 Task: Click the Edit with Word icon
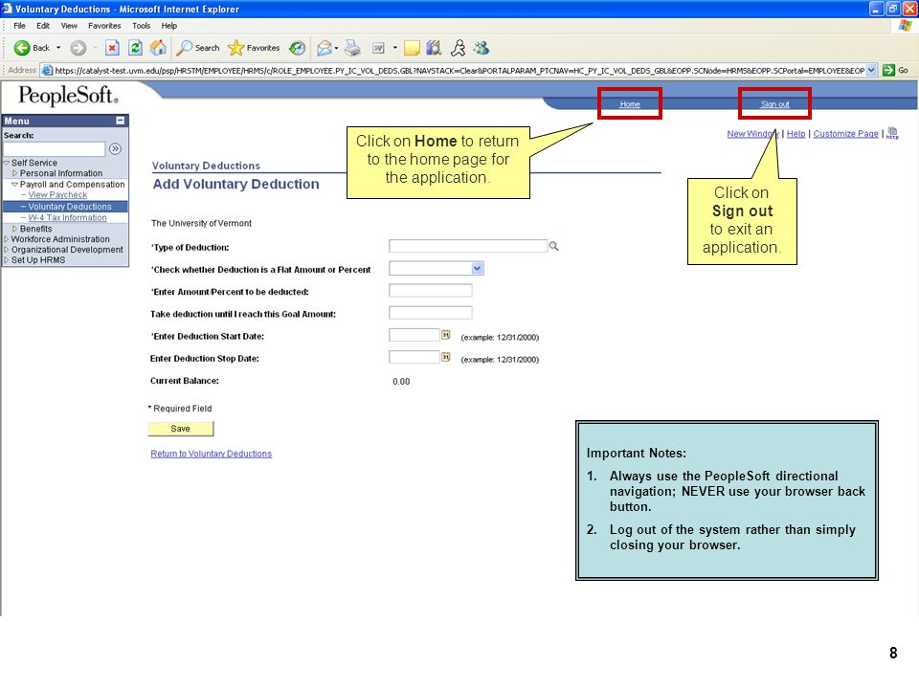(x=379, y=48)
